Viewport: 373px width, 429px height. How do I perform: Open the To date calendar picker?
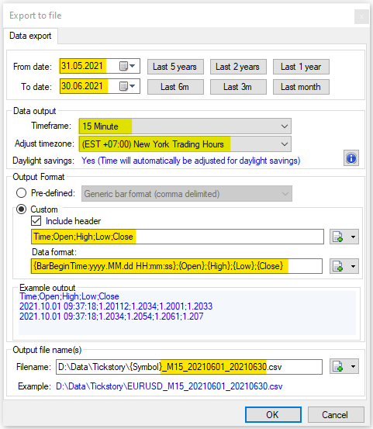[127, 86]
